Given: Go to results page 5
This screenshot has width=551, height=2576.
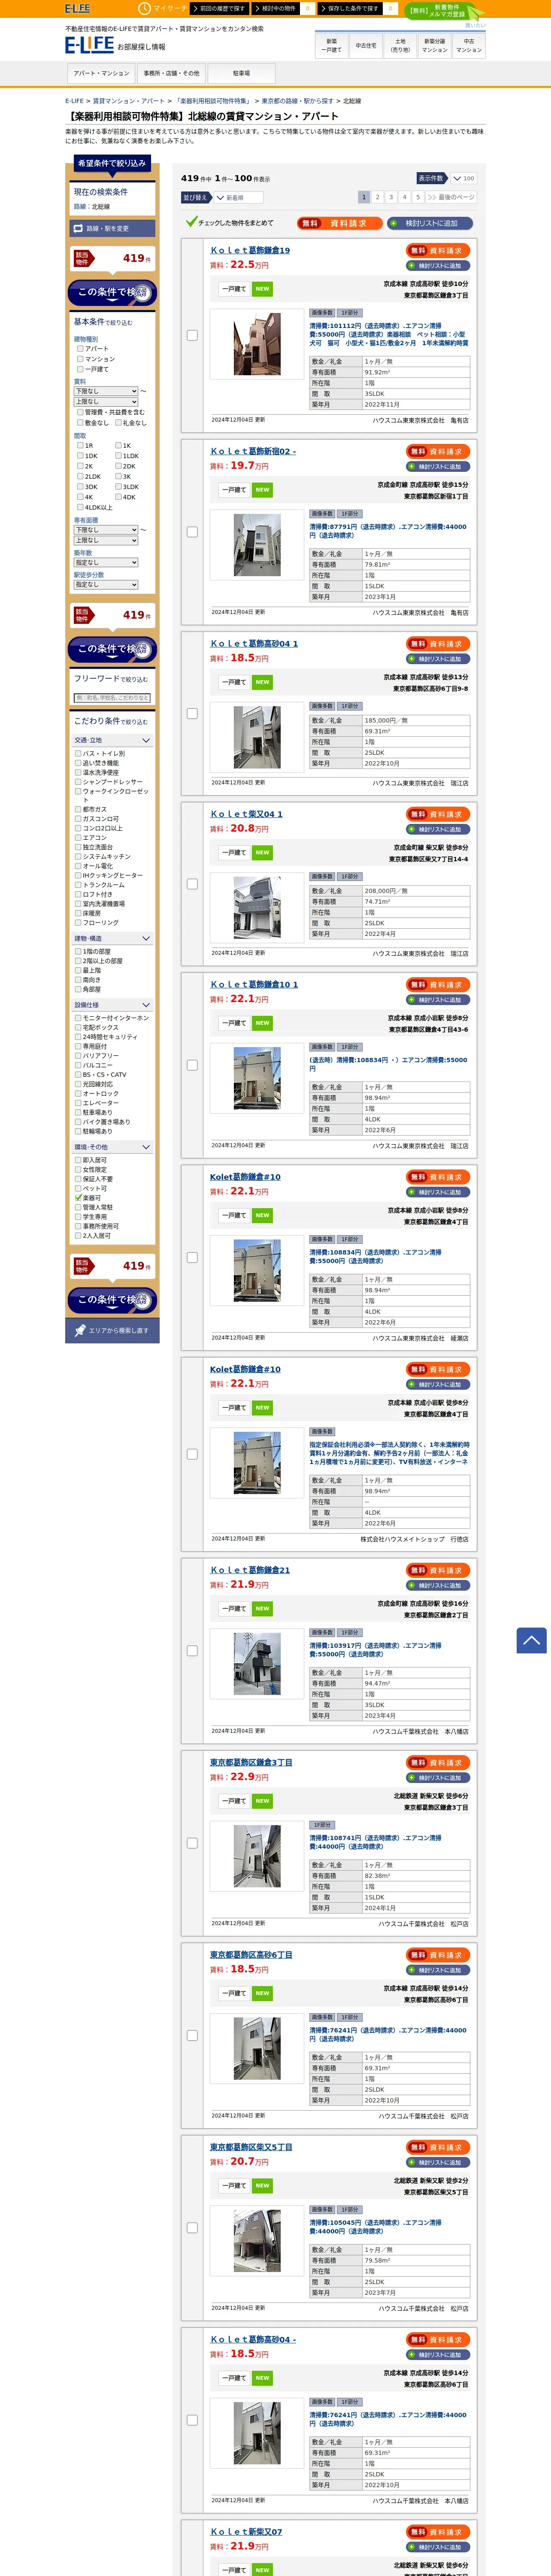Looking at the screenshot, I should (418, 197).
